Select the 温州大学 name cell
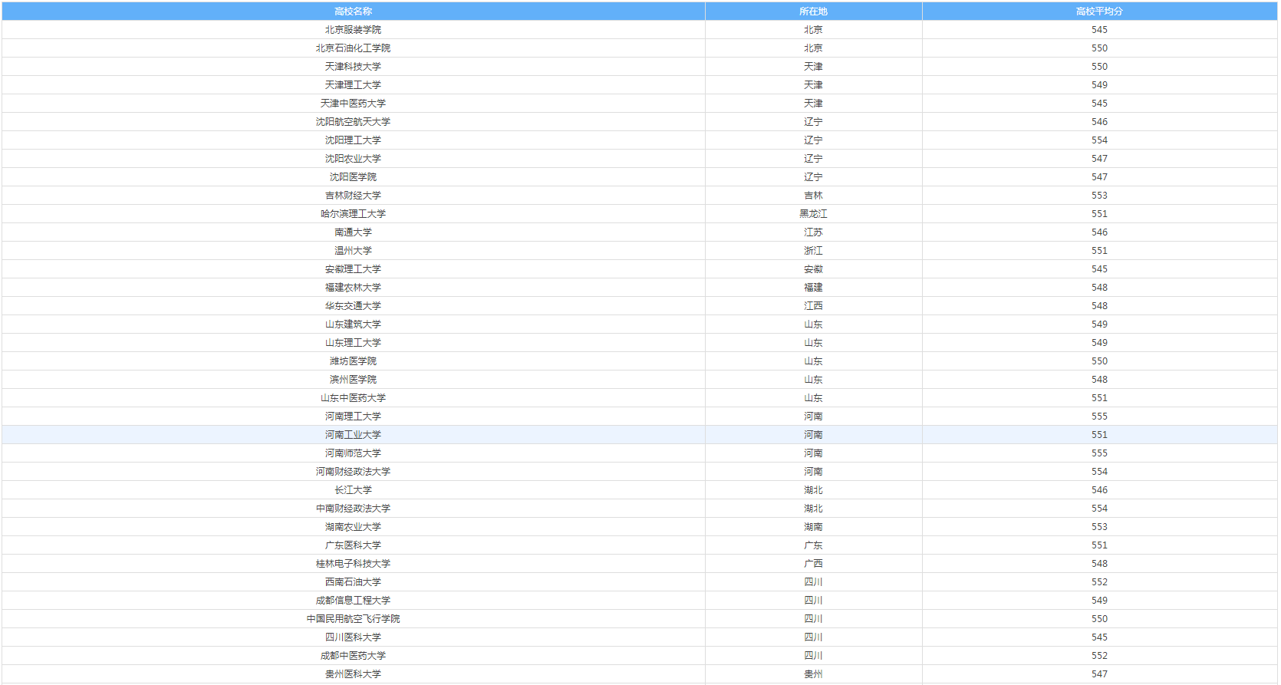The image size is (1281, 685). 353,251
